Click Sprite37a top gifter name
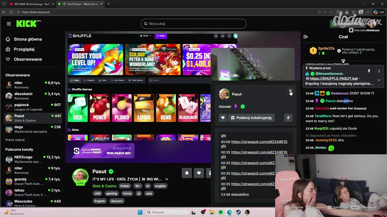Image resolution: width=387 pixels, height=217 pixels. point(326,49)
